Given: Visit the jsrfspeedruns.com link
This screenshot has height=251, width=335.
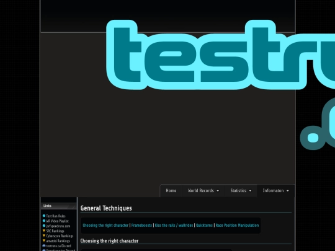Looking at the screenshot, I should (58, 226).
